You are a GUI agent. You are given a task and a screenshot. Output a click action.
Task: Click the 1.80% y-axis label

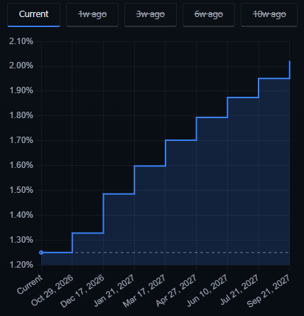pyautogui.click(x=21, y=115)
